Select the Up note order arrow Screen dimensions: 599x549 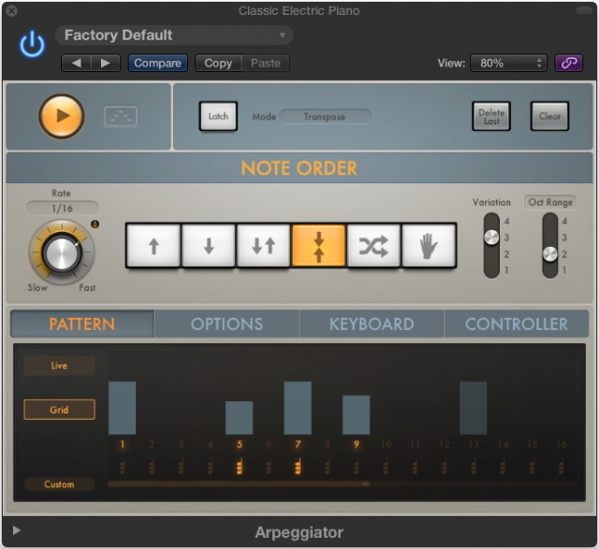pos(153,246)
